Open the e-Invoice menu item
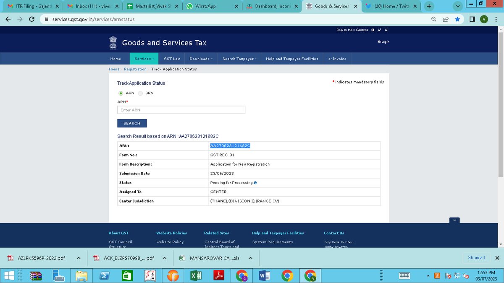This screenshot has height=283, width=504. [x=337, y=59]
